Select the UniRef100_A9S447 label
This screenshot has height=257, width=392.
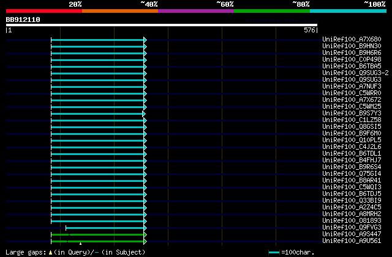tap(352, 234)
